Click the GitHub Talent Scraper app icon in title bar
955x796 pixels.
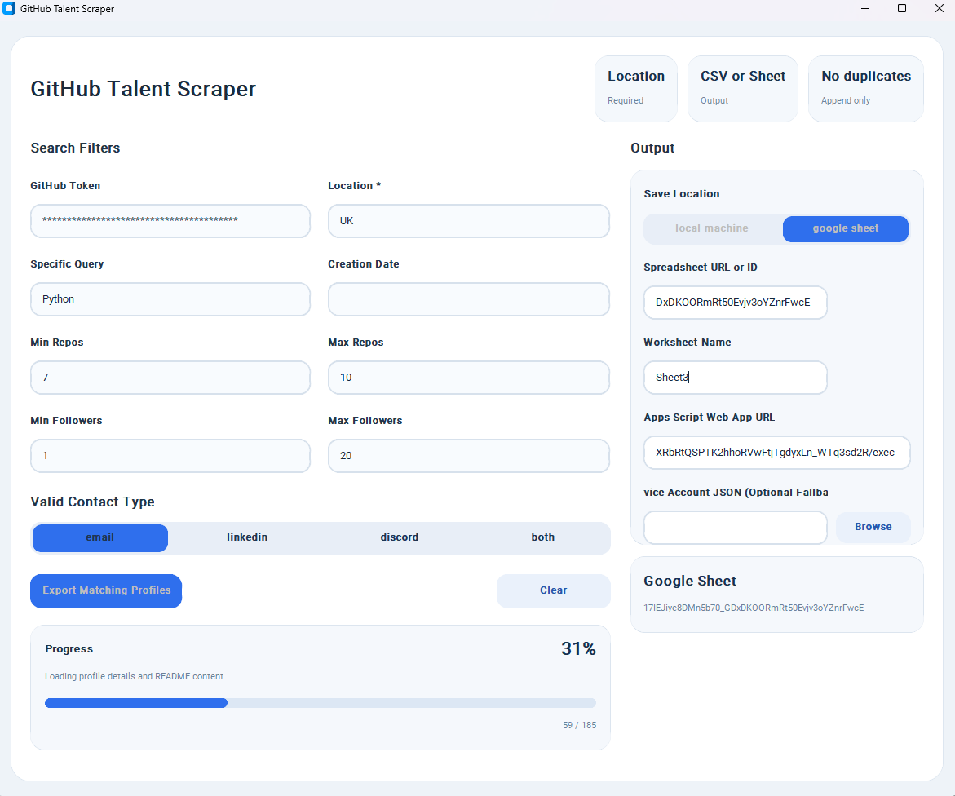(8, 8)
